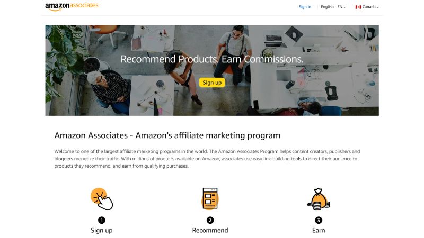The width and height of the screenshot is (424, 238).
Task: Click the chevron next to Canada
Action: click(378, 7)
